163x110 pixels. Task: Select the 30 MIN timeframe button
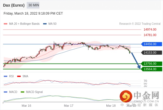[33, 5]
